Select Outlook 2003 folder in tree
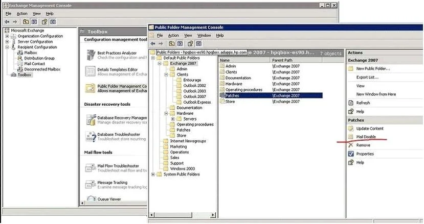424x224 pixels. click(x=194, y=91)
